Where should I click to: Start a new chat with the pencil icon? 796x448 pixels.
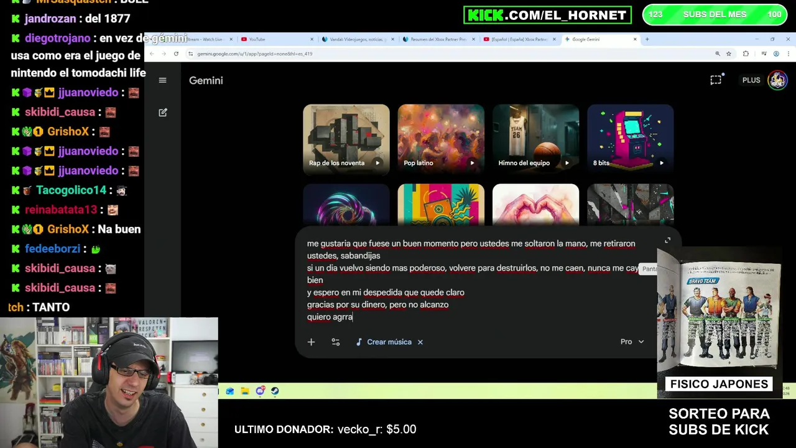pos(163,113)
